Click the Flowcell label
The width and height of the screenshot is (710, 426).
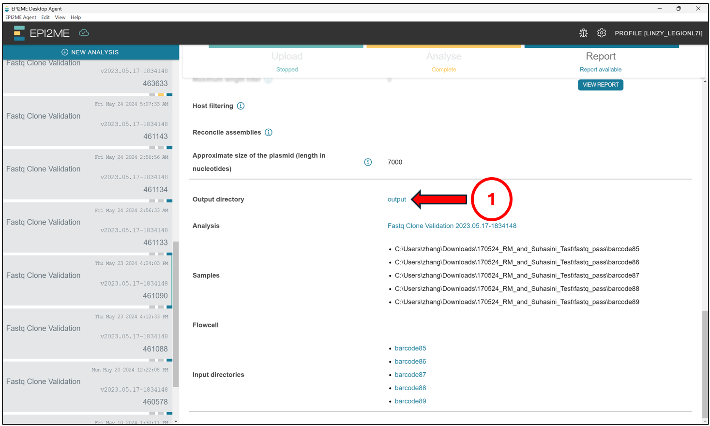(x=206, y=325)
